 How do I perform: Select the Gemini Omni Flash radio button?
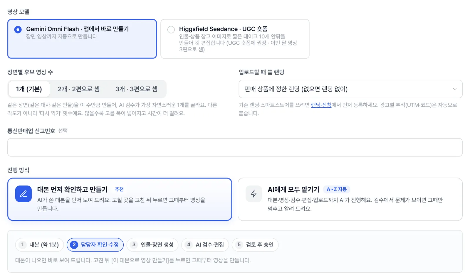tap(18, 30)
